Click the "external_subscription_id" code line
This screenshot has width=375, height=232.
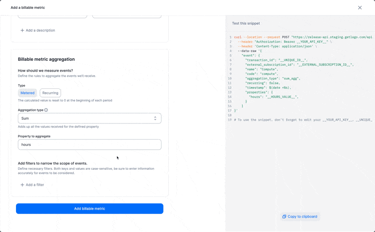click(300, 65)
